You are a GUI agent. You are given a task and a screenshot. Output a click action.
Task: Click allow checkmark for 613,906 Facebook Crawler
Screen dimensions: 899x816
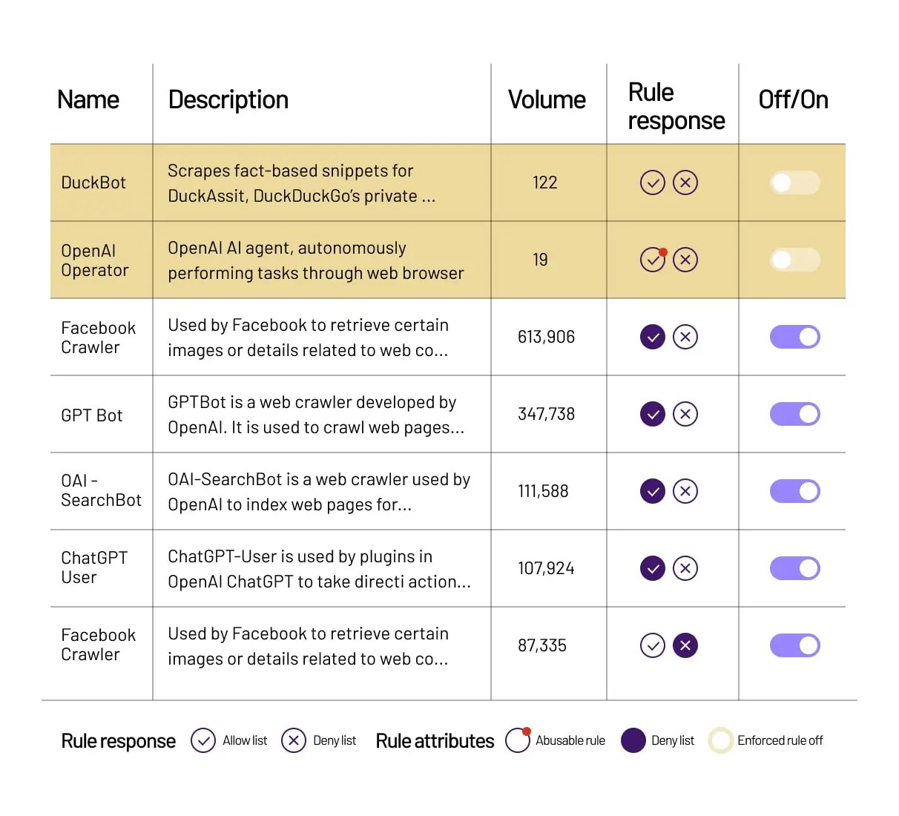click(652, 337)
